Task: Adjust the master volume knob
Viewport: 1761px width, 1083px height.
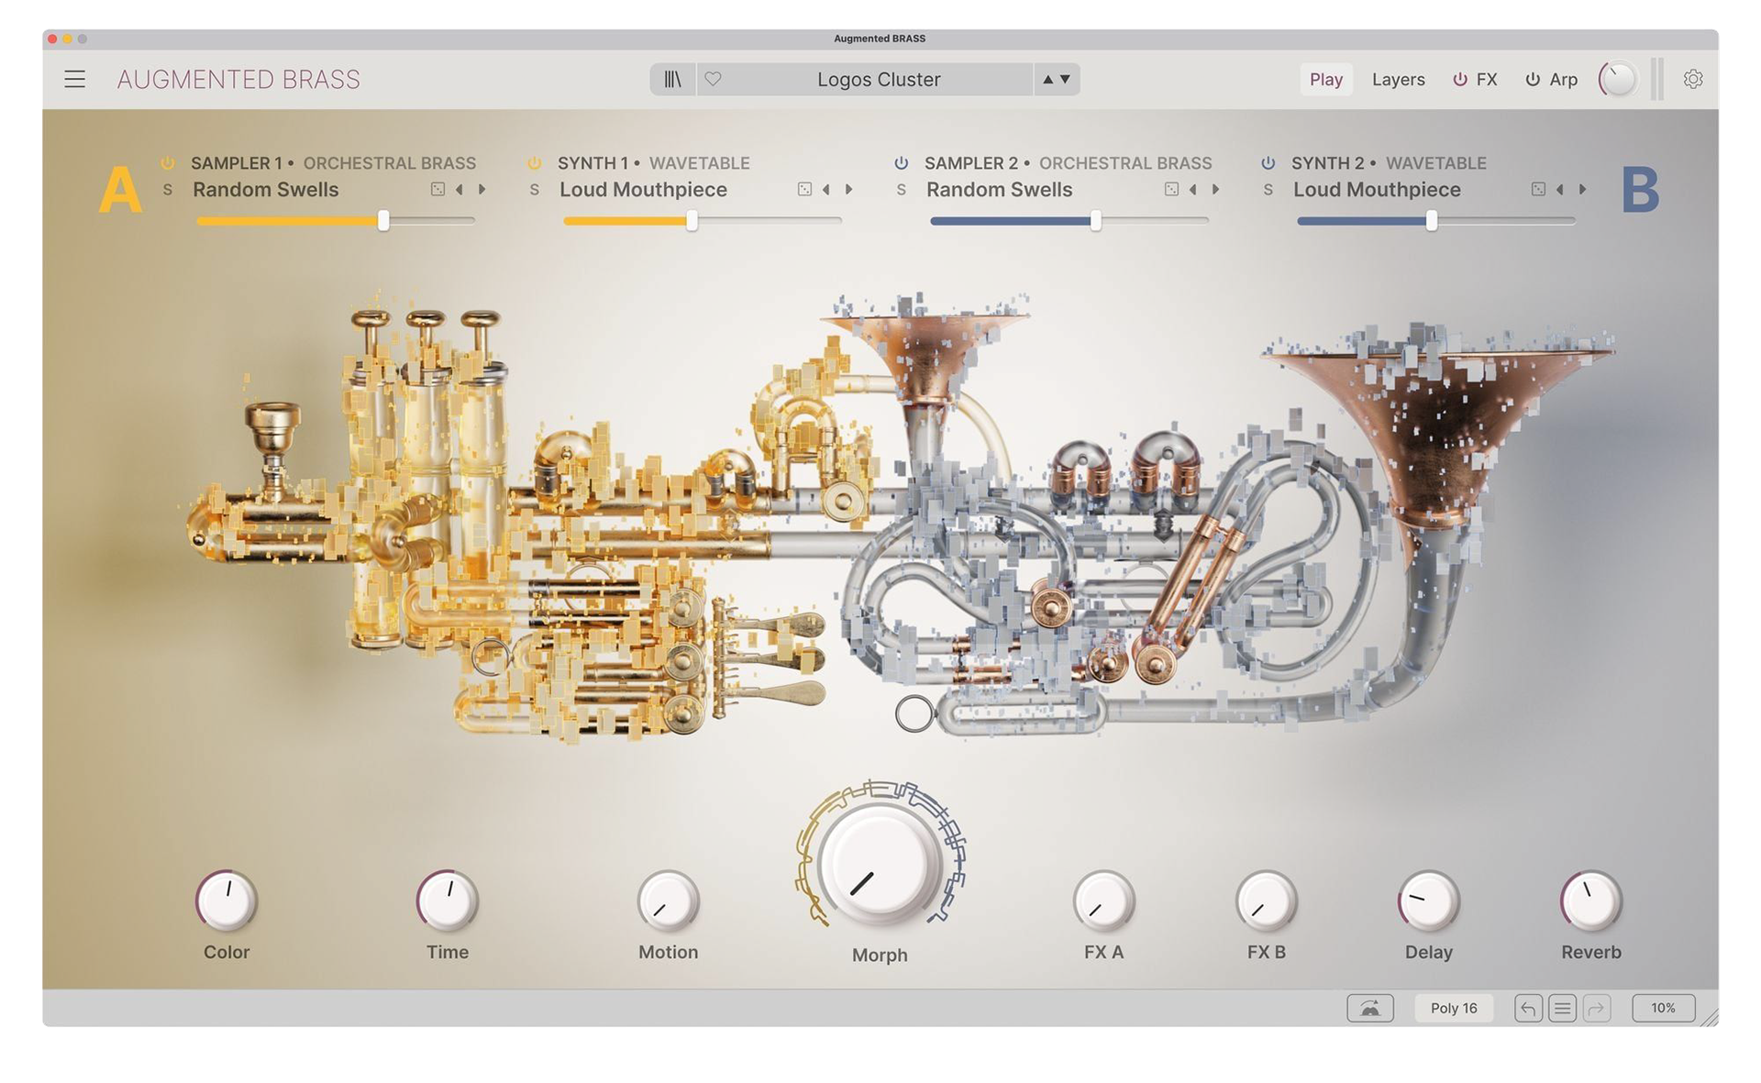Action: 1617,80
